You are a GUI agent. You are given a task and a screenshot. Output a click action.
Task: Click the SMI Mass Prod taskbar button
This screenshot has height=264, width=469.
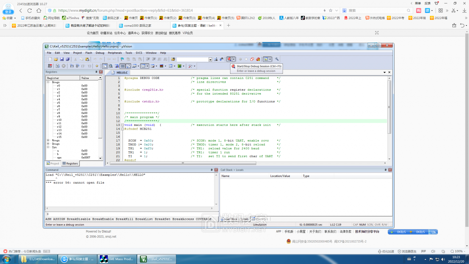click(x=117, y=259)
